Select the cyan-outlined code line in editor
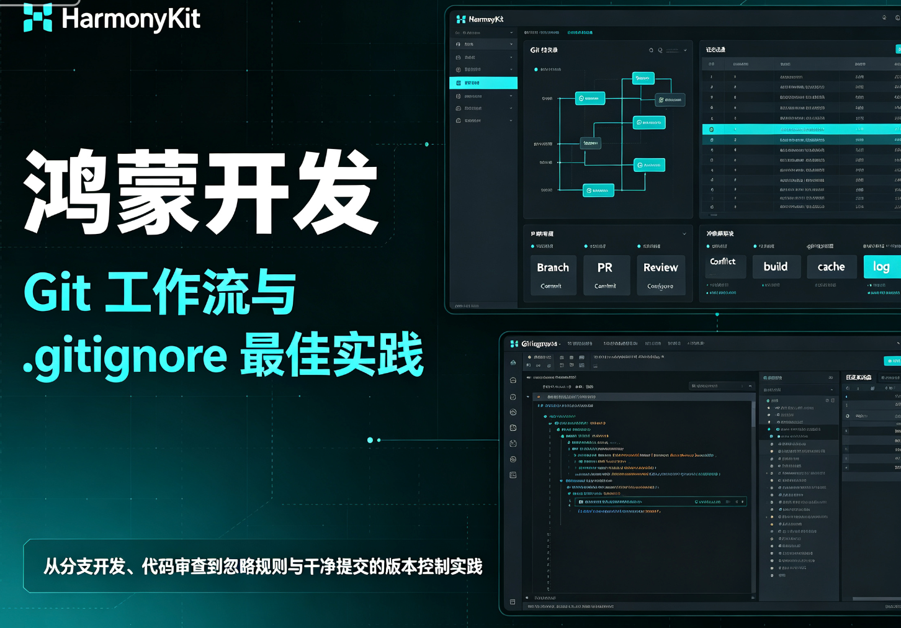This screenshot has width=901, height=628. [661, 501]
